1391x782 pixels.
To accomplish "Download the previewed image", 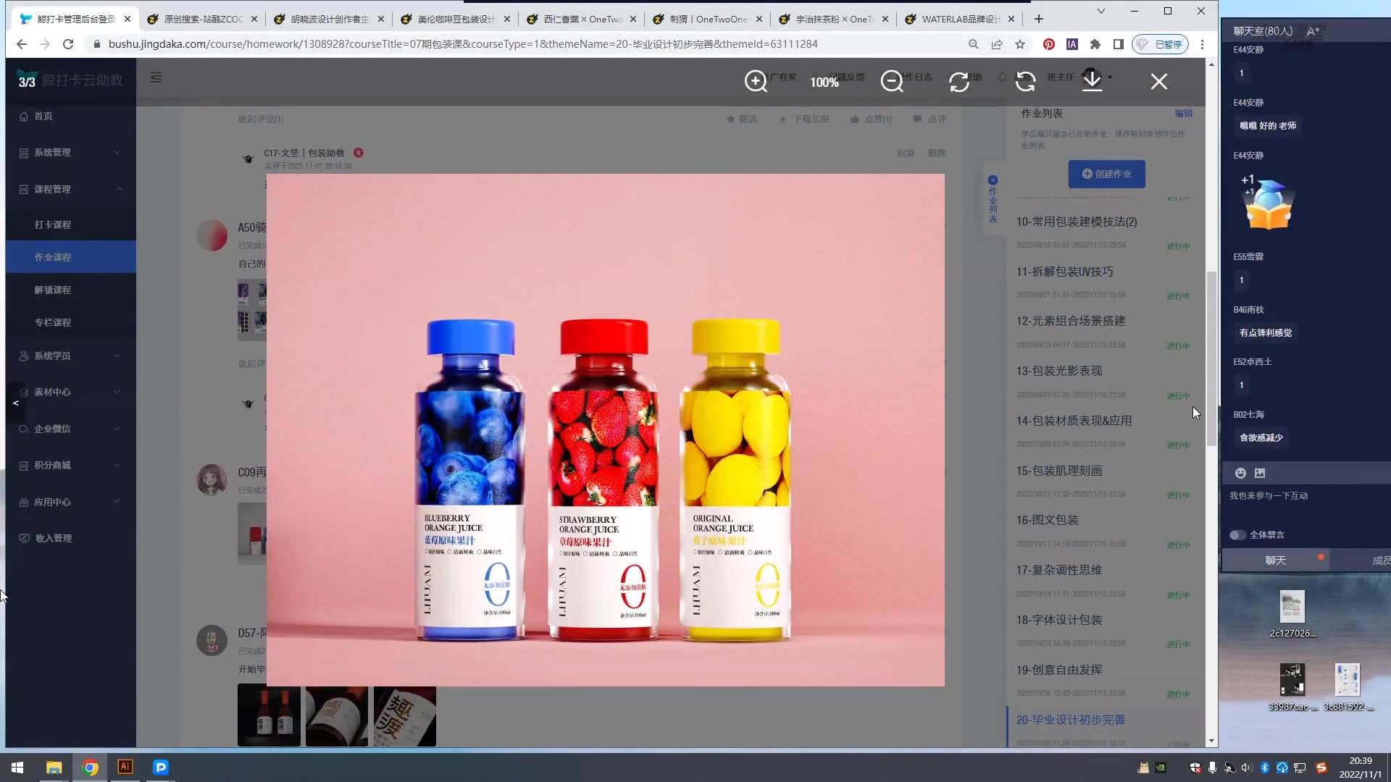I will (1092, 80).
